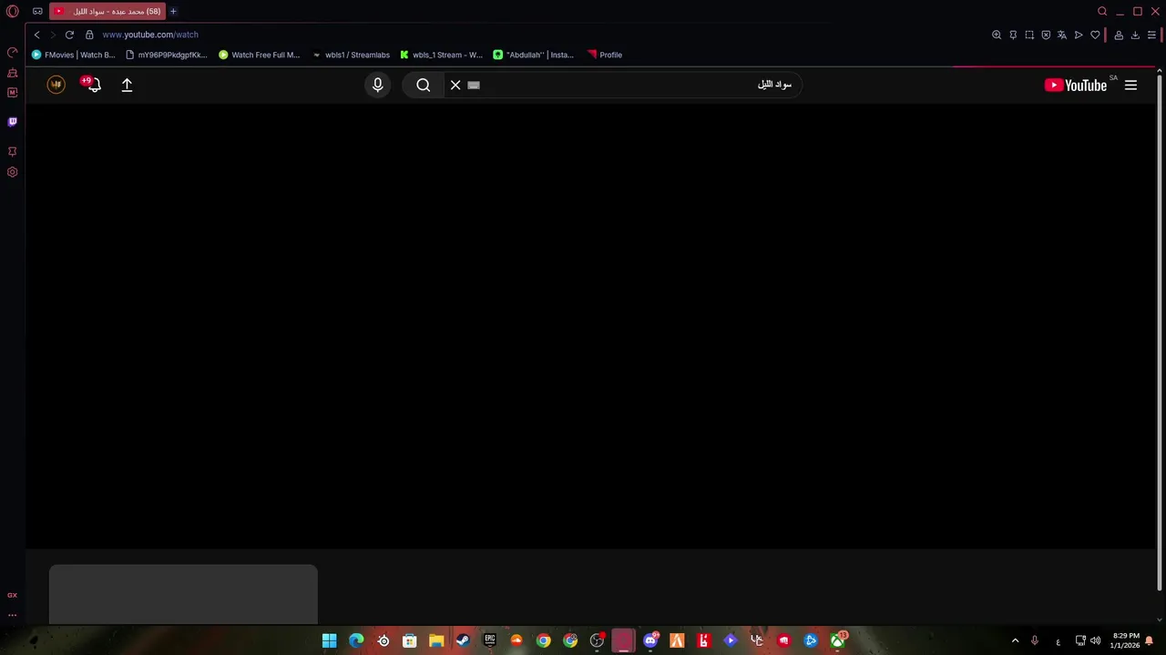Open browser profile icon
The height and width of the screenshot is (655, 1166).
[x=1119, y=35]
